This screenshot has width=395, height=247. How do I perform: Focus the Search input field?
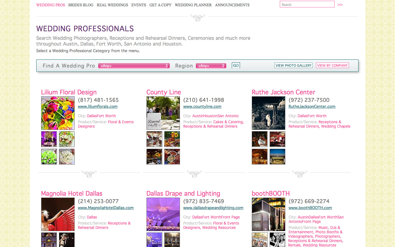[x=307, y=4]
